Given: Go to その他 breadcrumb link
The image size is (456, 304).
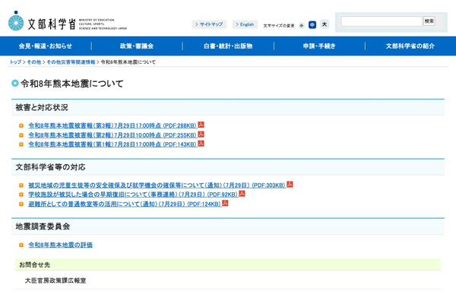Looking at the screenshot, I should click(x=34, y=62).
